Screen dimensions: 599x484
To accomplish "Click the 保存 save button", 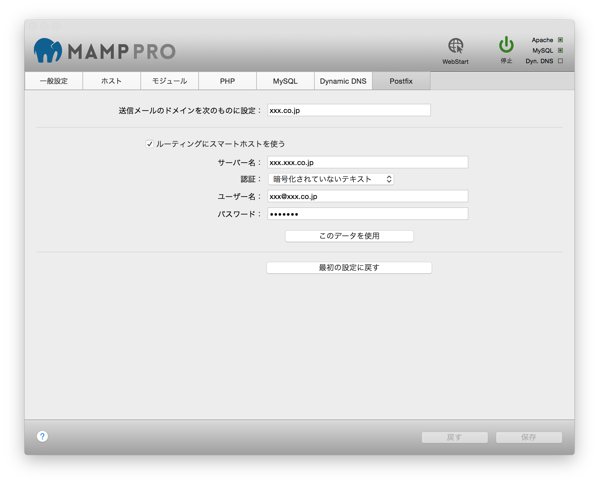I will click(x=528, y=437).
